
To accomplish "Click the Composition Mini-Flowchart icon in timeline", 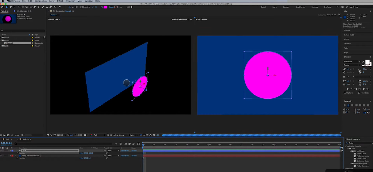I will pos(116,144).
